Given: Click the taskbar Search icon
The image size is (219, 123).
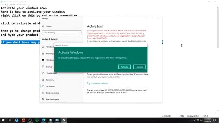Looking at the screenshot, I should pos(10,120).
